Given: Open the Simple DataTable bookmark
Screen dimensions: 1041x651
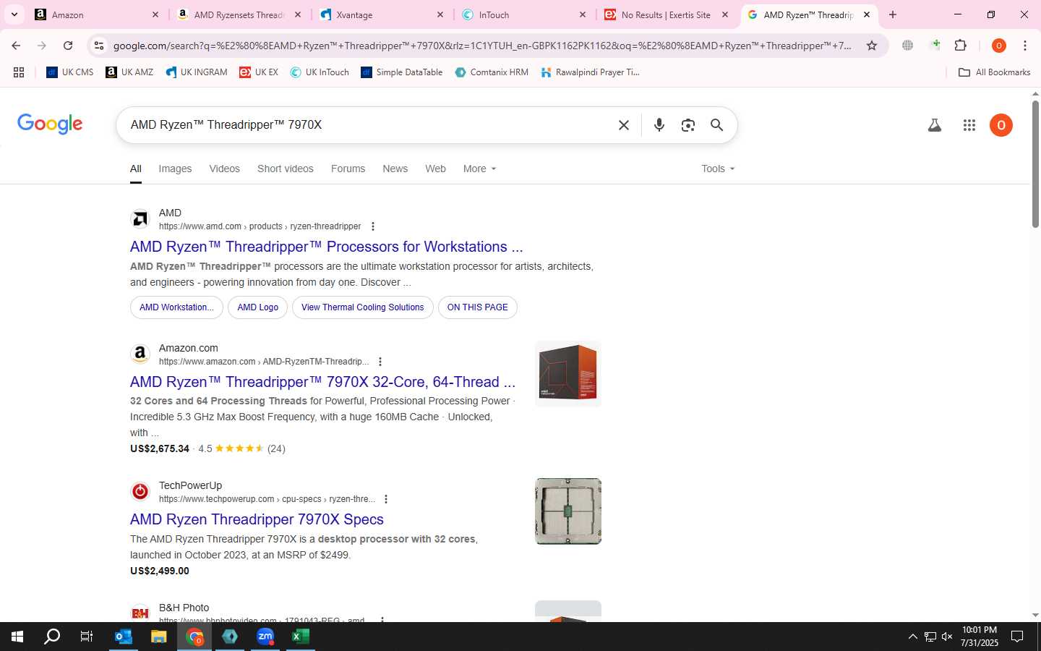Looking at the screenshot, I should coord(402,72).
